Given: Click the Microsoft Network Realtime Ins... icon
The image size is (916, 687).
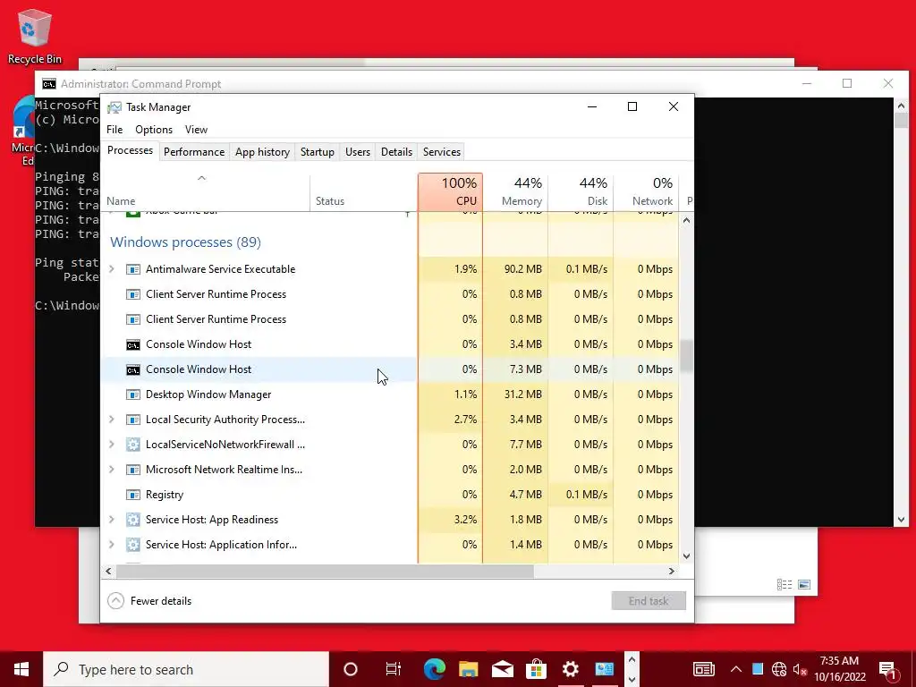Looking at the screenshot, I should (x=133, y=470).
